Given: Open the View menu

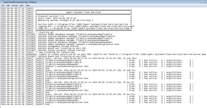Looking at the screenshot, I should click(x=22, y=5).
